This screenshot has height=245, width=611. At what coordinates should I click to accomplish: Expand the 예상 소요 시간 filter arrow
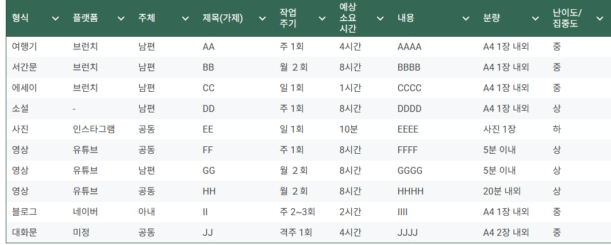point(380,18)
